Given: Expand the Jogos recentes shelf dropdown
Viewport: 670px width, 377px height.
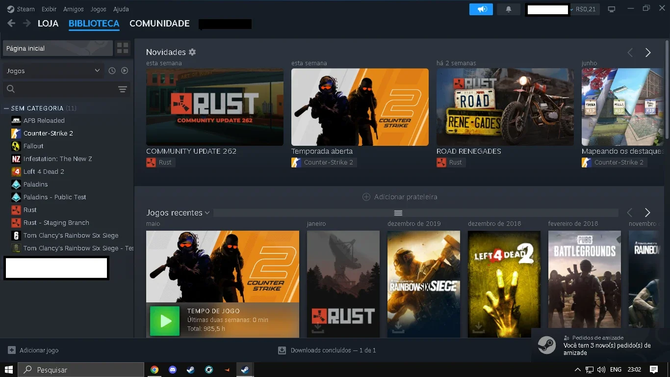Looking at the screenshot, I should click(207, 213).
